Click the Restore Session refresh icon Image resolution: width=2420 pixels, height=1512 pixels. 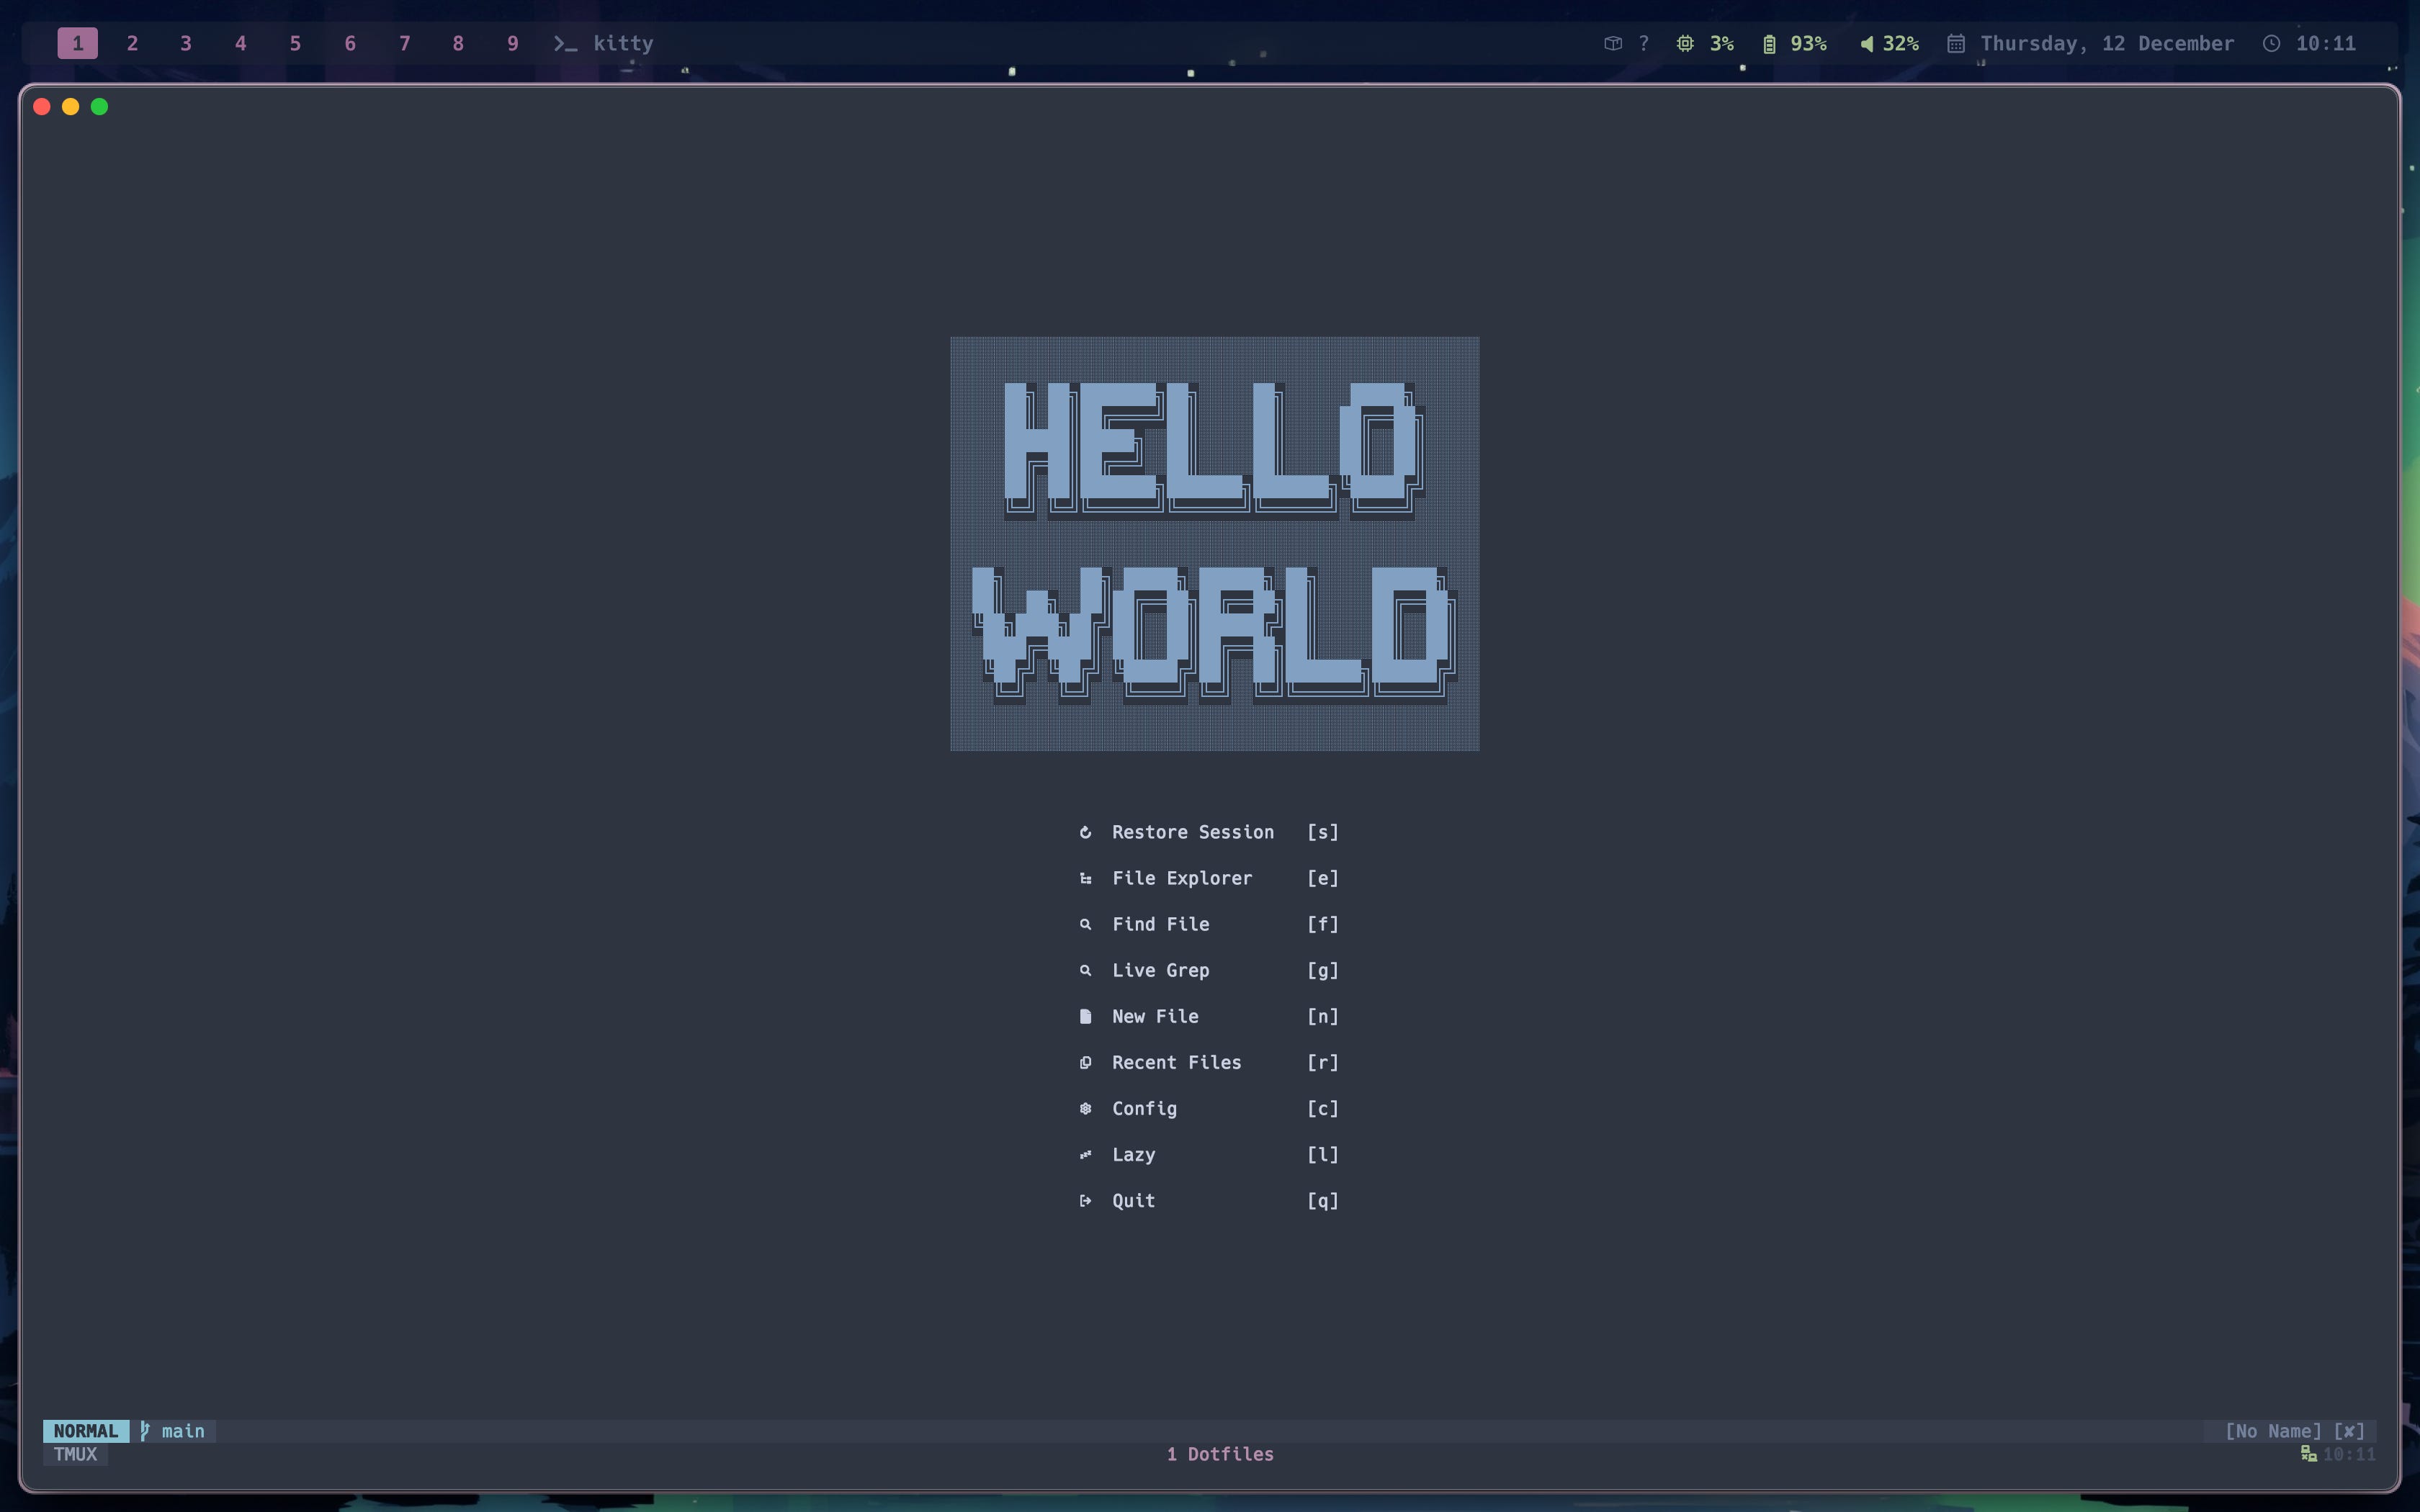pyautogui.click(x=1085, y=832)
